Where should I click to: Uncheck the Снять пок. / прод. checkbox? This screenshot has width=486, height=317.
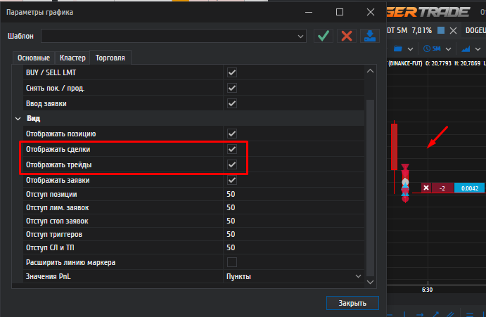232,88
